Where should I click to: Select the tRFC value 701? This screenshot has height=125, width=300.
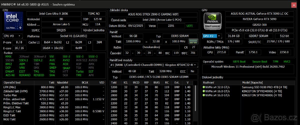coord(193,53)
